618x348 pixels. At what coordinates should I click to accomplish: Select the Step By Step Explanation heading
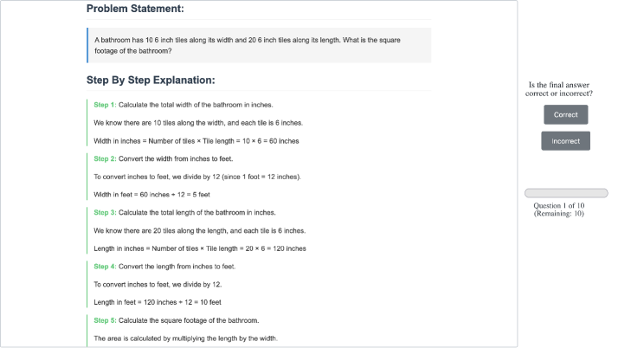pyautogui.click(x=151, y=81)
